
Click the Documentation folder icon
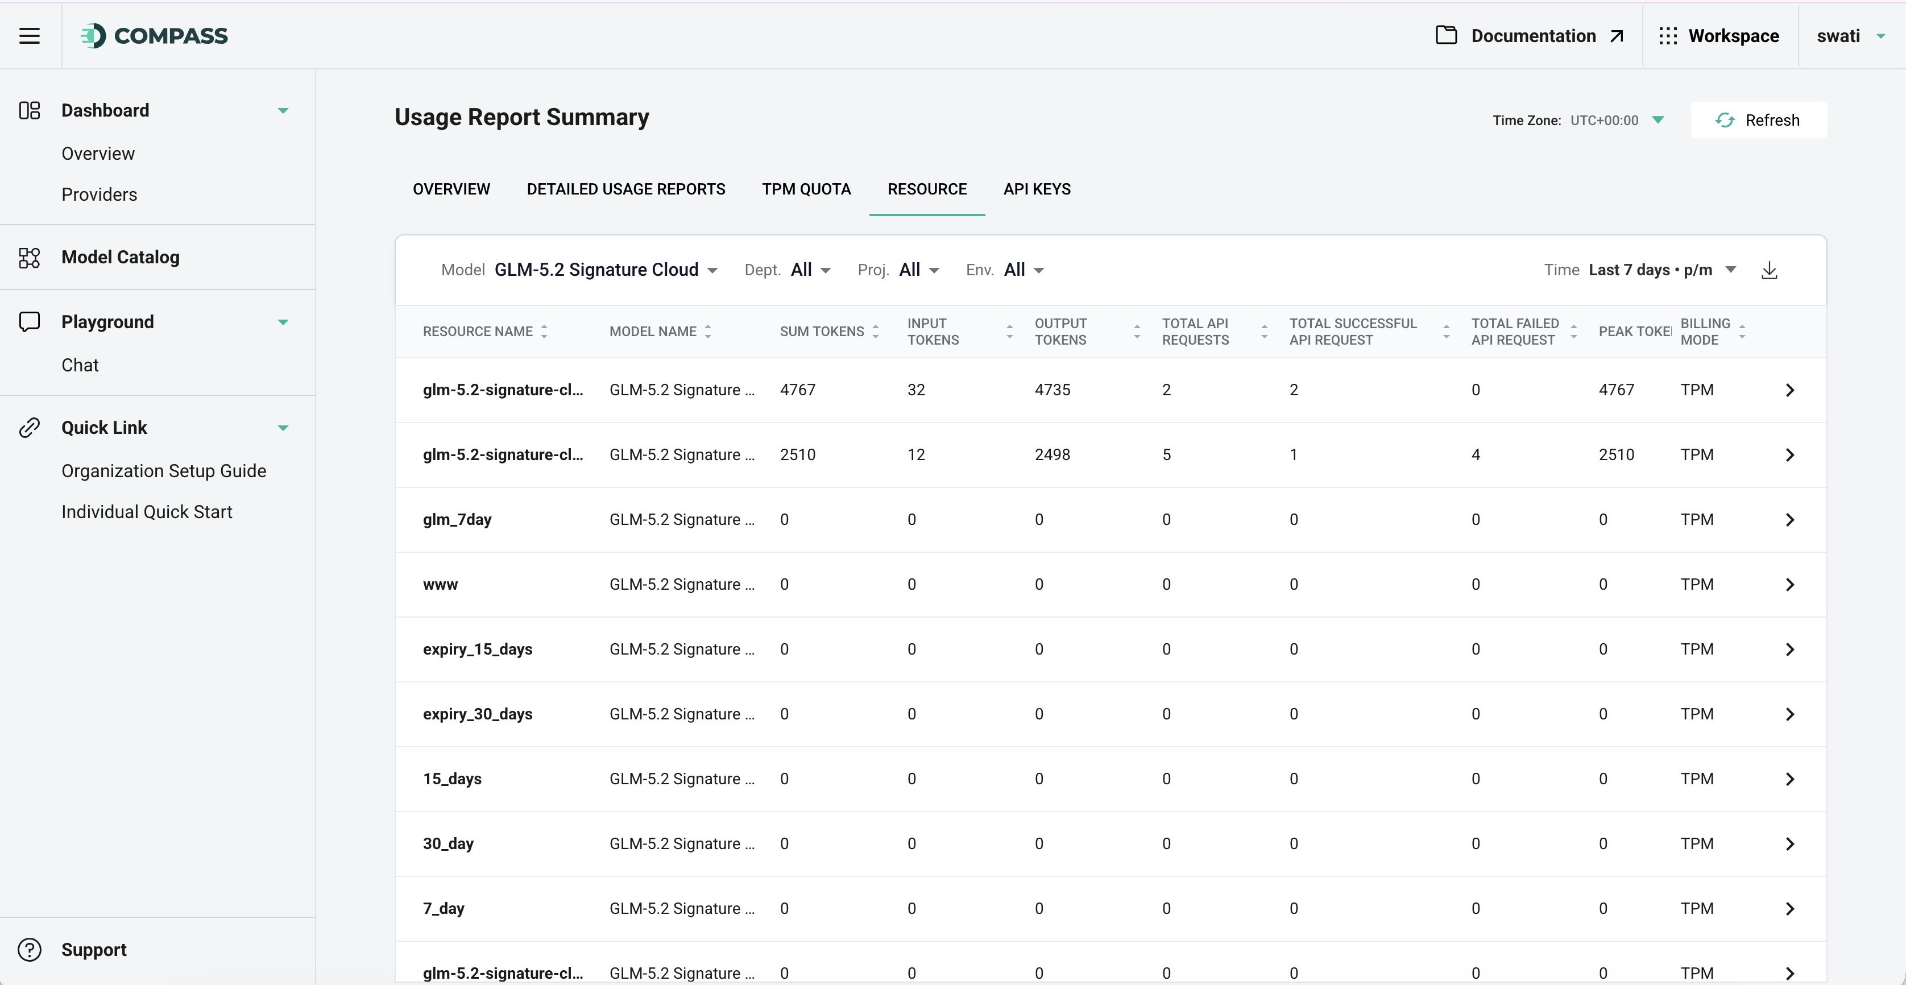click(1446, 35)
